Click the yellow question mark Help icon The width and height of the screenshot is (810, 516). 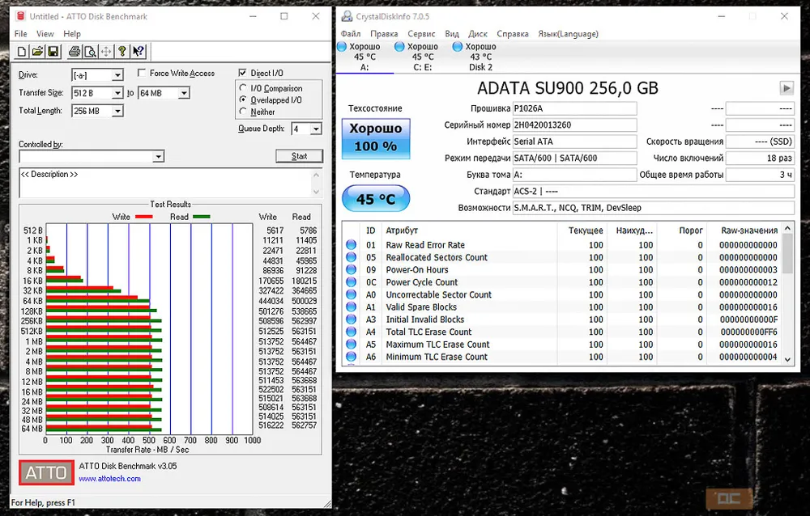pyautogui.click(x=122, y=52)
